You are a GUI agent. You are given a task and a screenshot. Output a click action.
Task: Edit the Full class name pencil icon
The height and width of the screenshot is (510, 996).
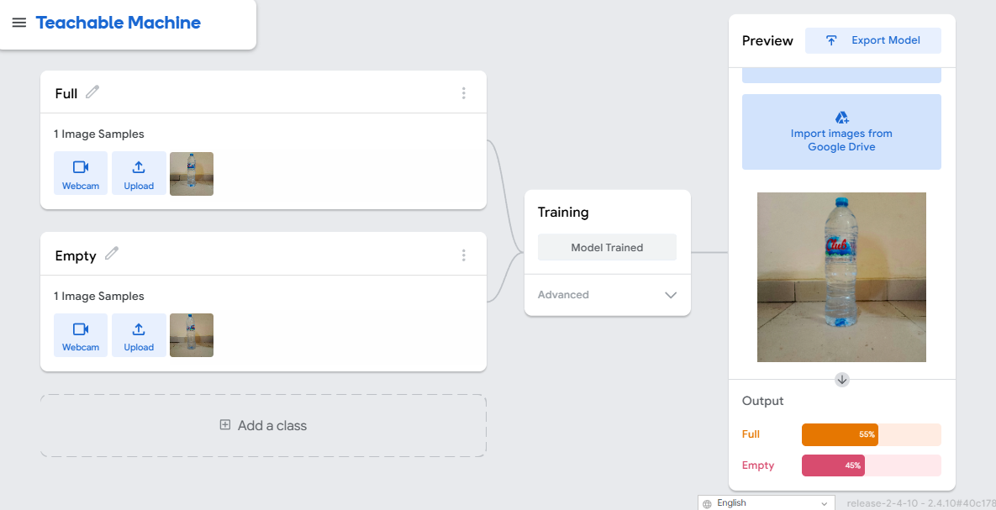(x=92, y=92)
